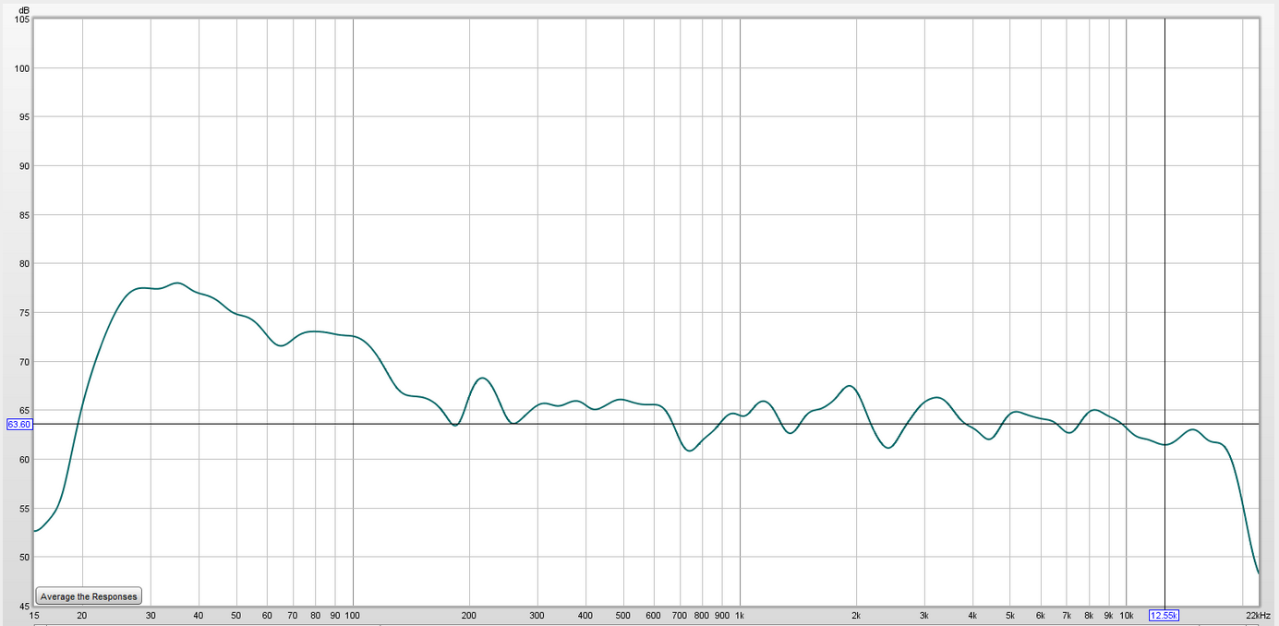Click the 95 label on the dB axis
This screenshot has height=626, width=1279.
point(24,117)
